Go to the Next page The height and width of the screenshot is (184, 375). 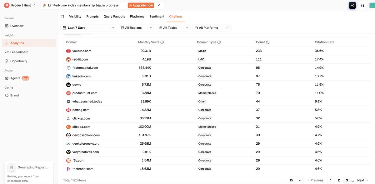(x=362, y=180)
